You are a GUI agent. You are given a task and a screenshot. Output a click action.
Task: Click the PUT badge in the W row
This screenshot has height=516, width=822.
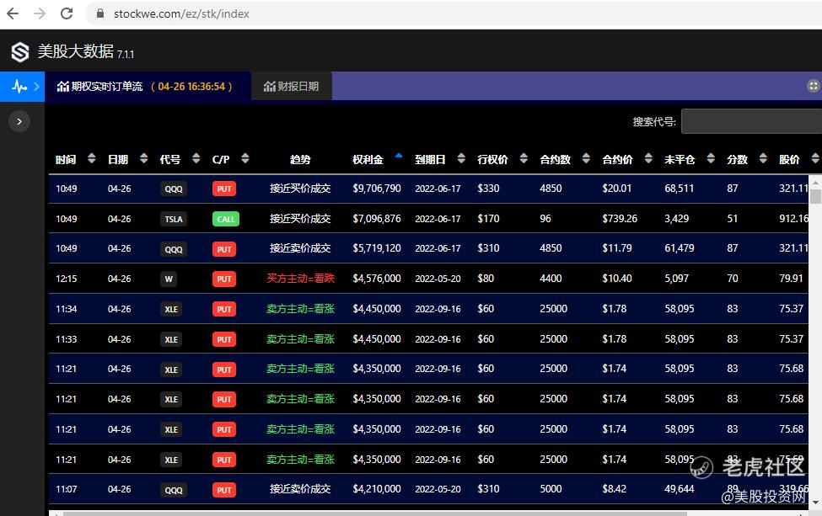(224, 279)
